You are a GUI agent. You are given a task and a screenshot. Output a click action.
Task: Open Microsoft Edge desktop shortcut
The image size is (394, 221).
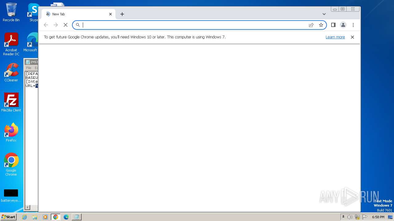[31, 42]
